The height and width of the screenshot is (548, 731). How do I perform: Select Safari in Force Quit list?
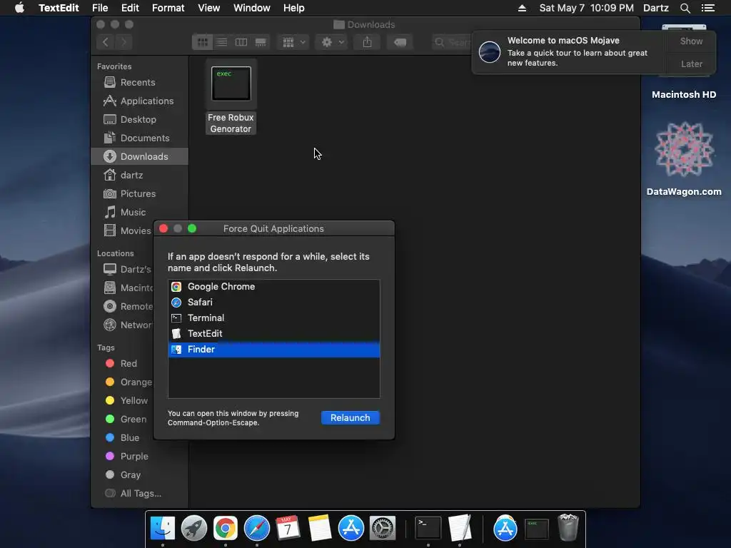[x=273, y=303]
